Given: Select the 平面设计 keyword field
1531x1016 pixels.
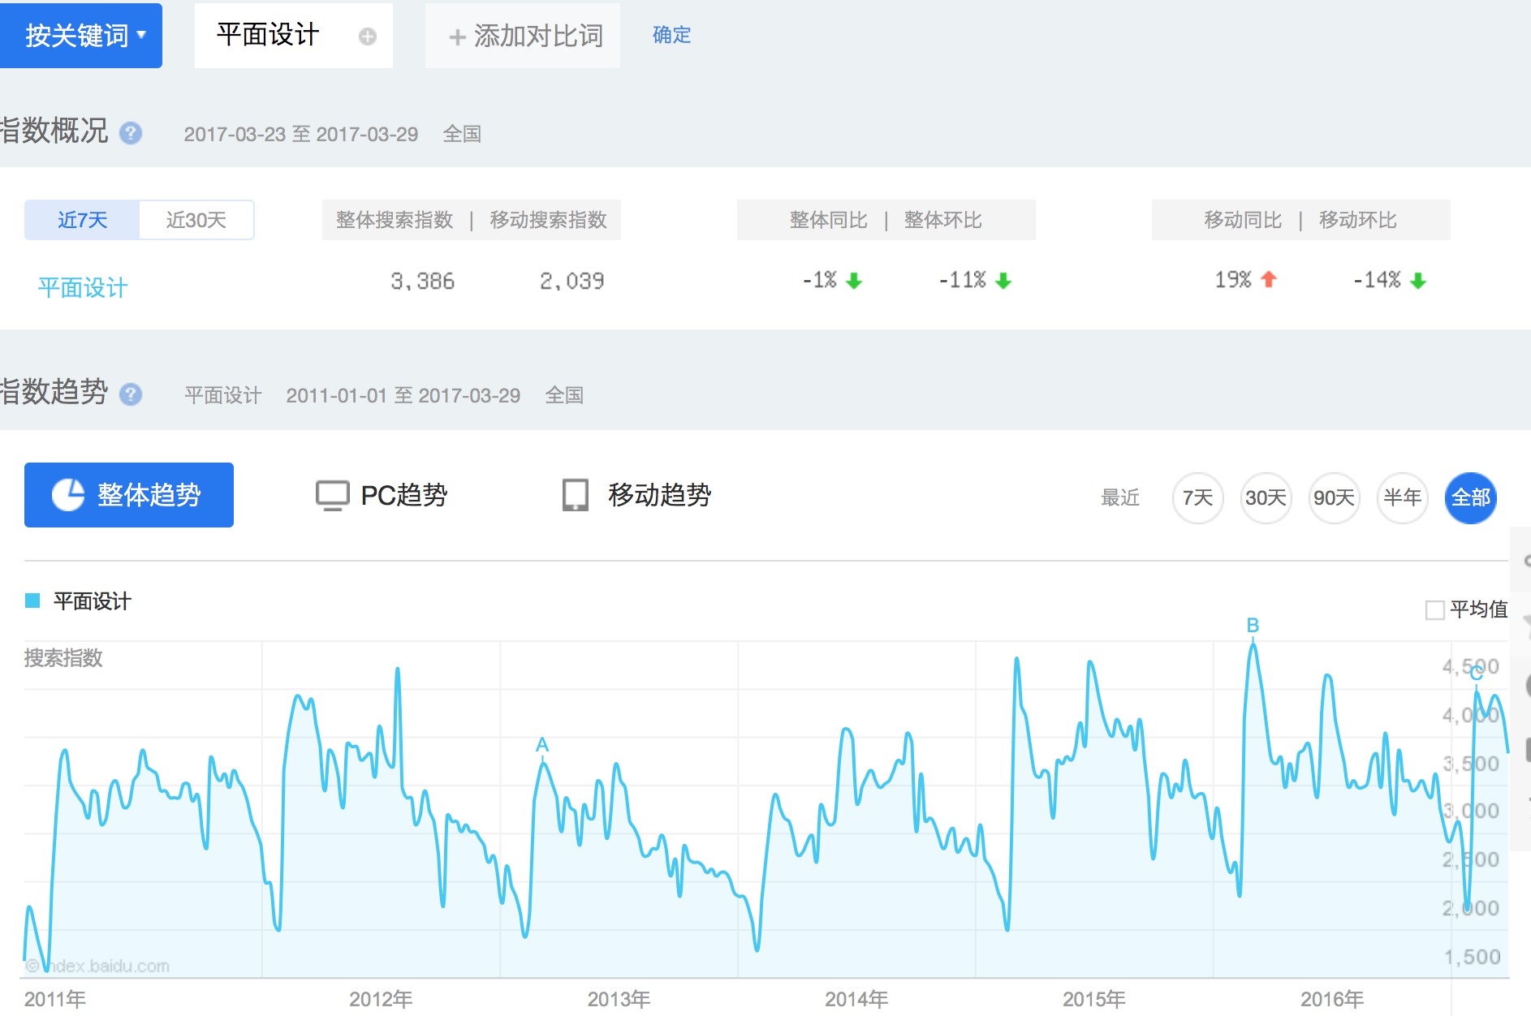Looking at the screenshot, I should pyautogui.click(x=293, y=36).
